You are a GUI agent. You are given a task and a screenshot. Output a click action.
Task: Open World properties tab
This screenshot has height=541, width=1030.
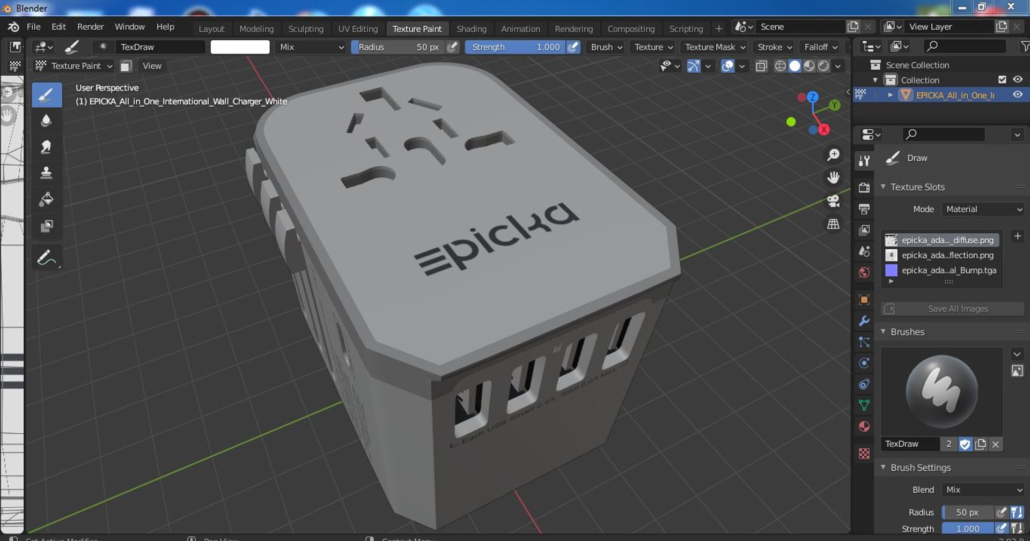(x=864, y=272)
